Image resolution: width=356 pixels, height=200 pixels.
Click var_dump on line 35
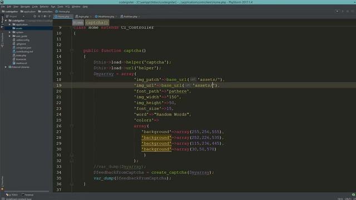click(x=103, y=178)
